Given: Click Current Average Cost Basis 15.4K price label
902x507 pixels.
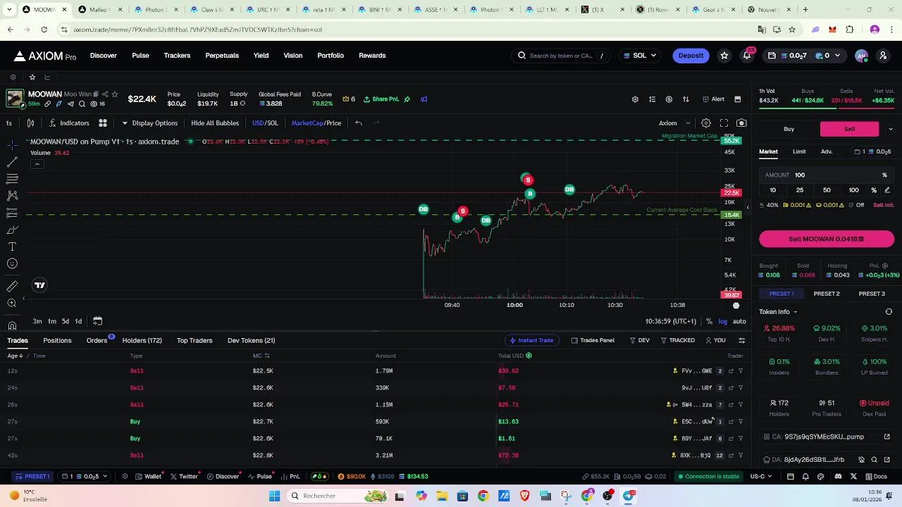Looking at the screenshot, I should coord(731,215).
